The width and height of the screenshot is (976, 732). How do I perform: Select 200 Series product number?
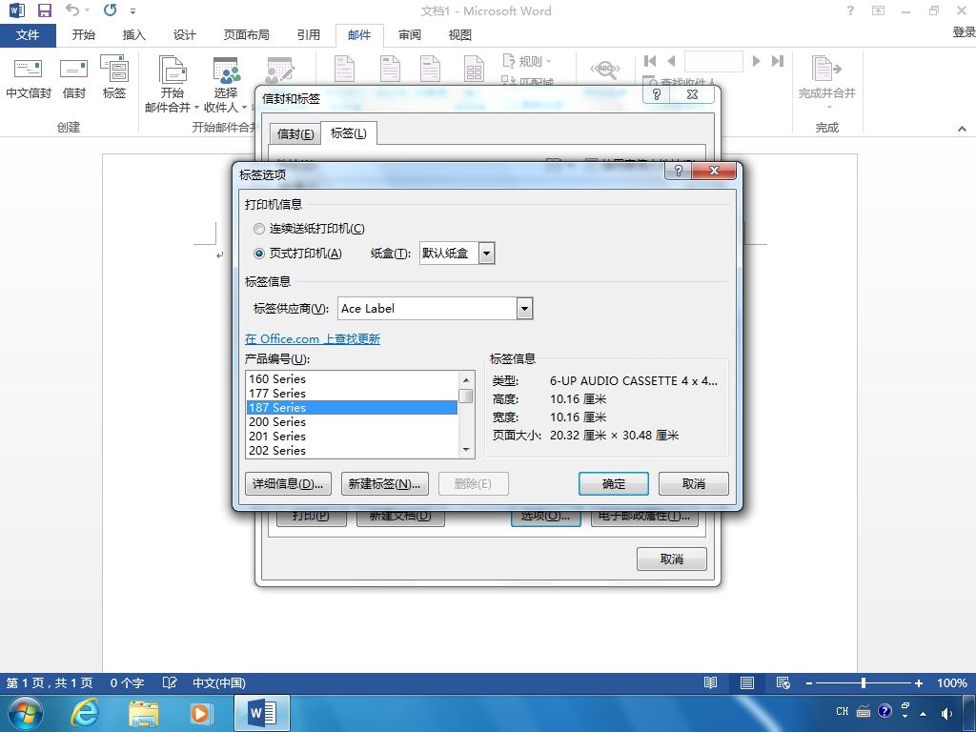point(352,422)
